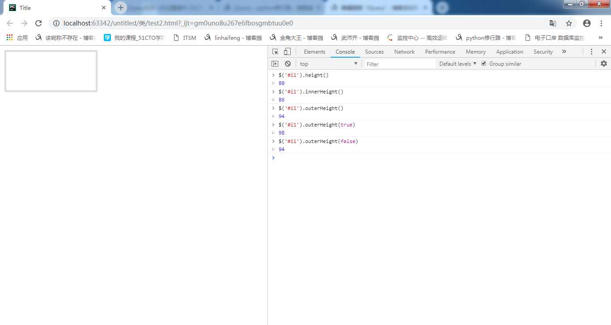
Task: Open the Application tab
Action: click(509, 52)
